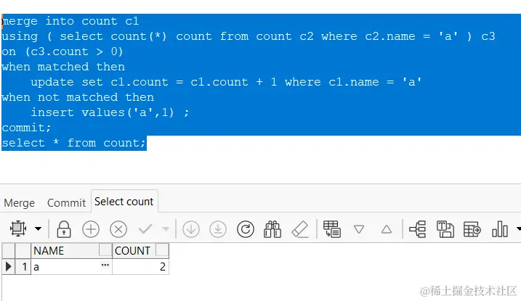Post changes with the checkmark icon

click(x=145, y=228)
